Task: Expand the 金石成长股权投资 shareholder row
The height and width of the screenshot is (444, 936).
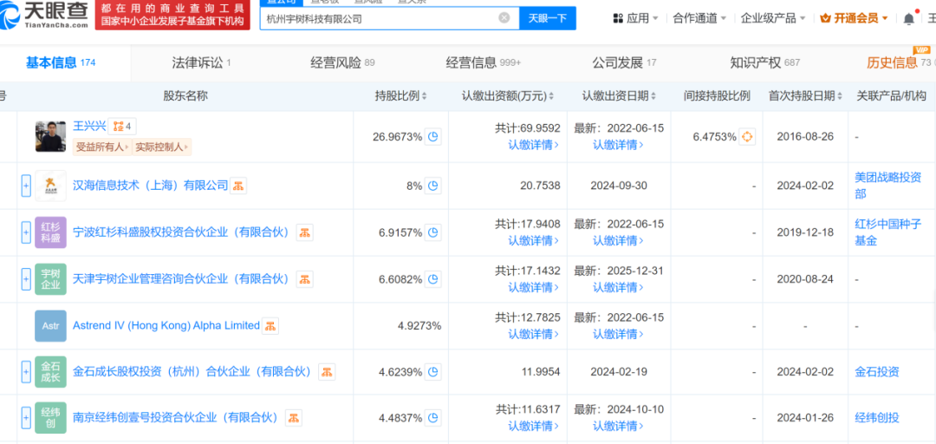Action: (26, 372)
